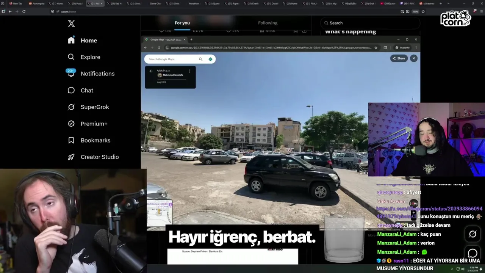Viewport: 485px width, 273px height.
Task: Open the Maps browser three-dot menu
Action: coord(416,48)
